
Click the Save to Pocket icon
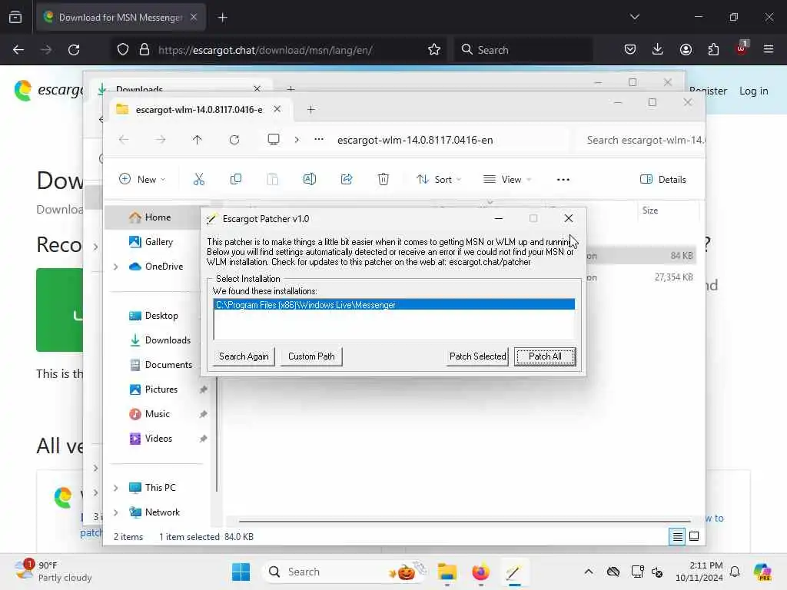(630, 49)
